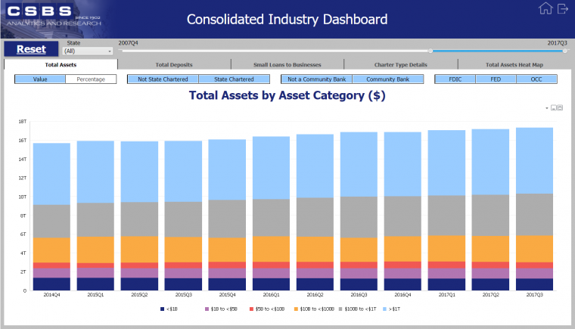This screenshot has height=329, width=575.
Task: Click the CSBS Analytics and Research logo
Action: [54, 16]
